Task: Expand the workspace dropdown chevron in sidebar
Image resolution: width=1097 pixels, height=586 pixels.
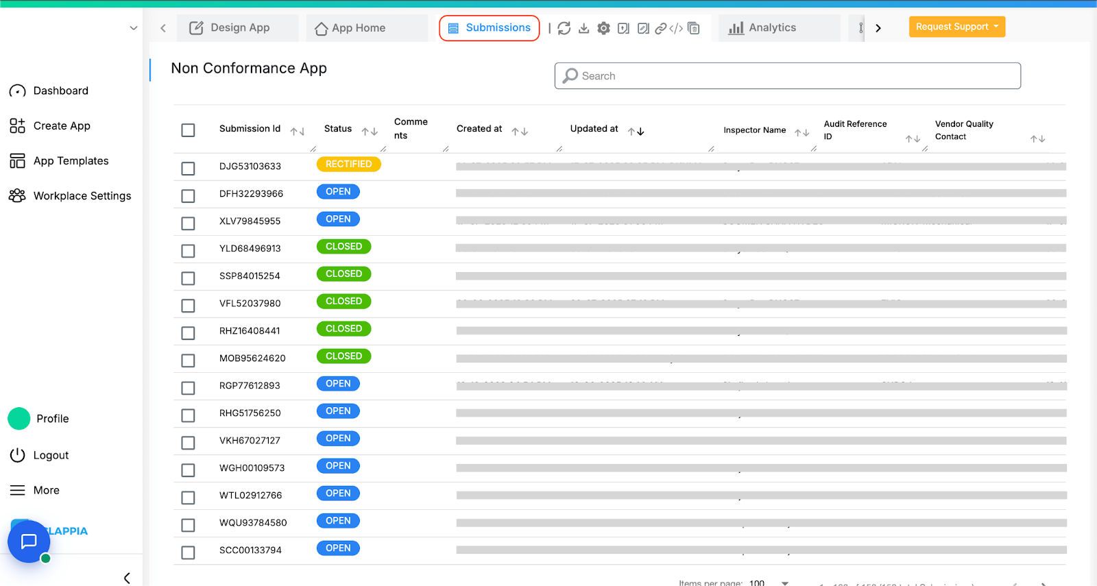Action: coord(134,28)
